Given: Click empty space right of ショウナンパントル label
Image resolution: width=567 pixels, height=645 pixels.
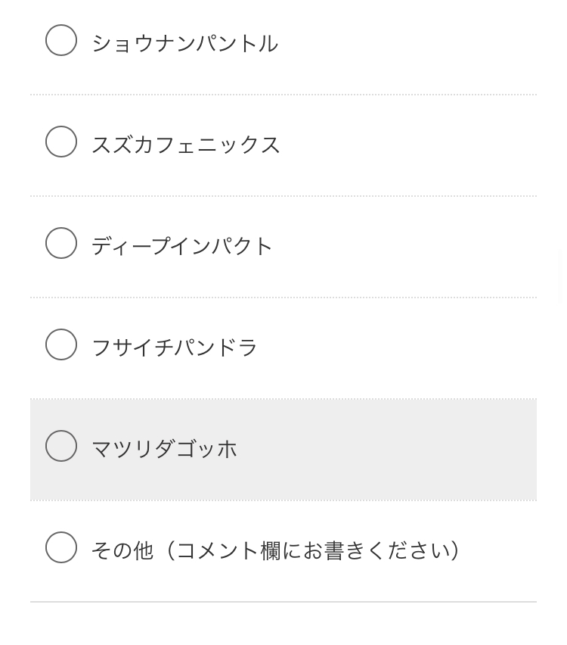Looking at the screenshot, I should (x=408, y=44).
